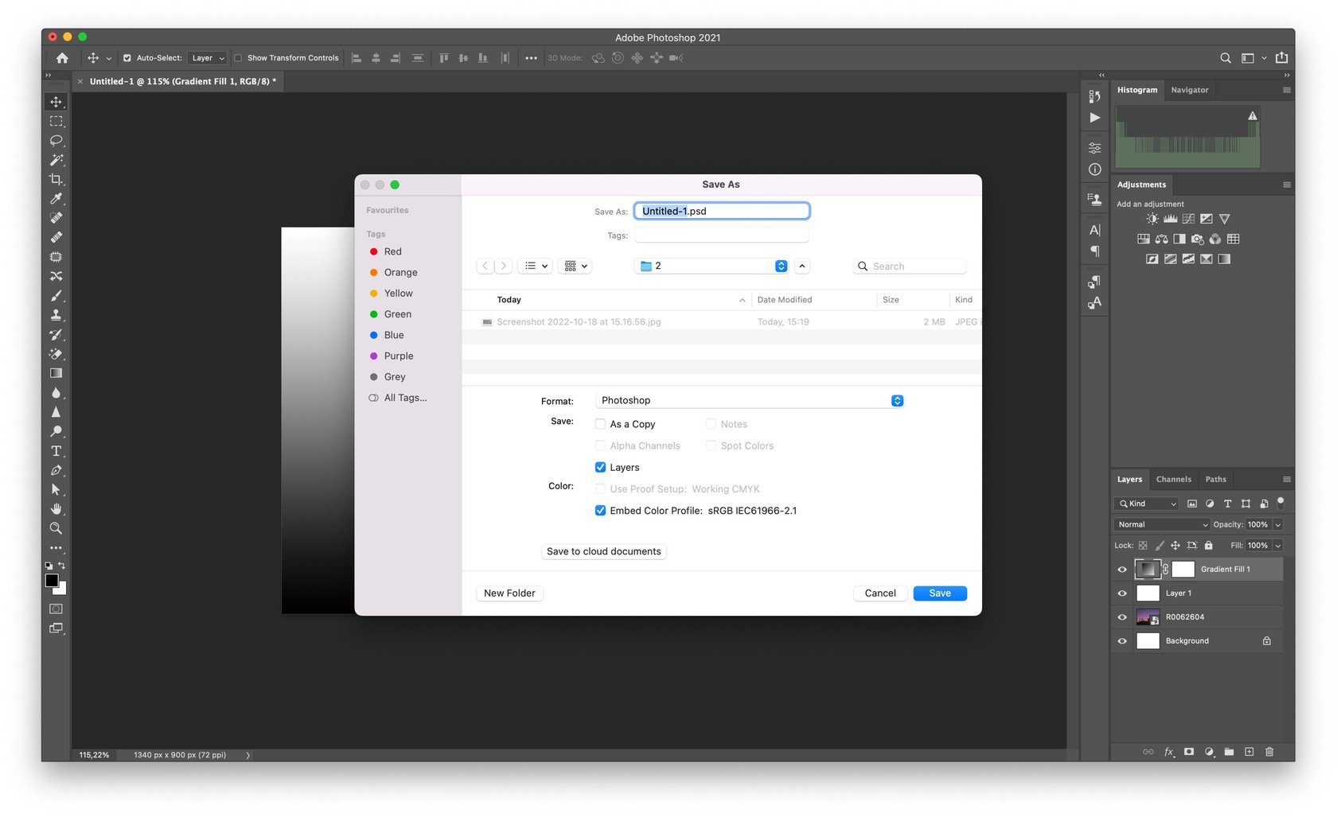This screenshot has width=1337, height=817.
Task: Create new group folder icon
Action: point(1229,752)
